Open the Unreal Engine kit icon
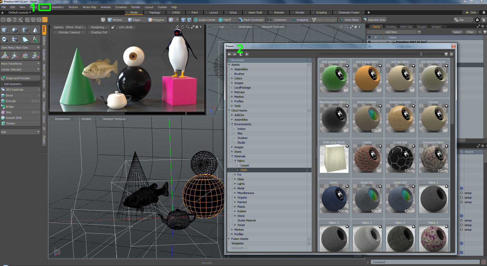Screen dimensions: 487x266 pyautogui.click(x=484, y=20)
